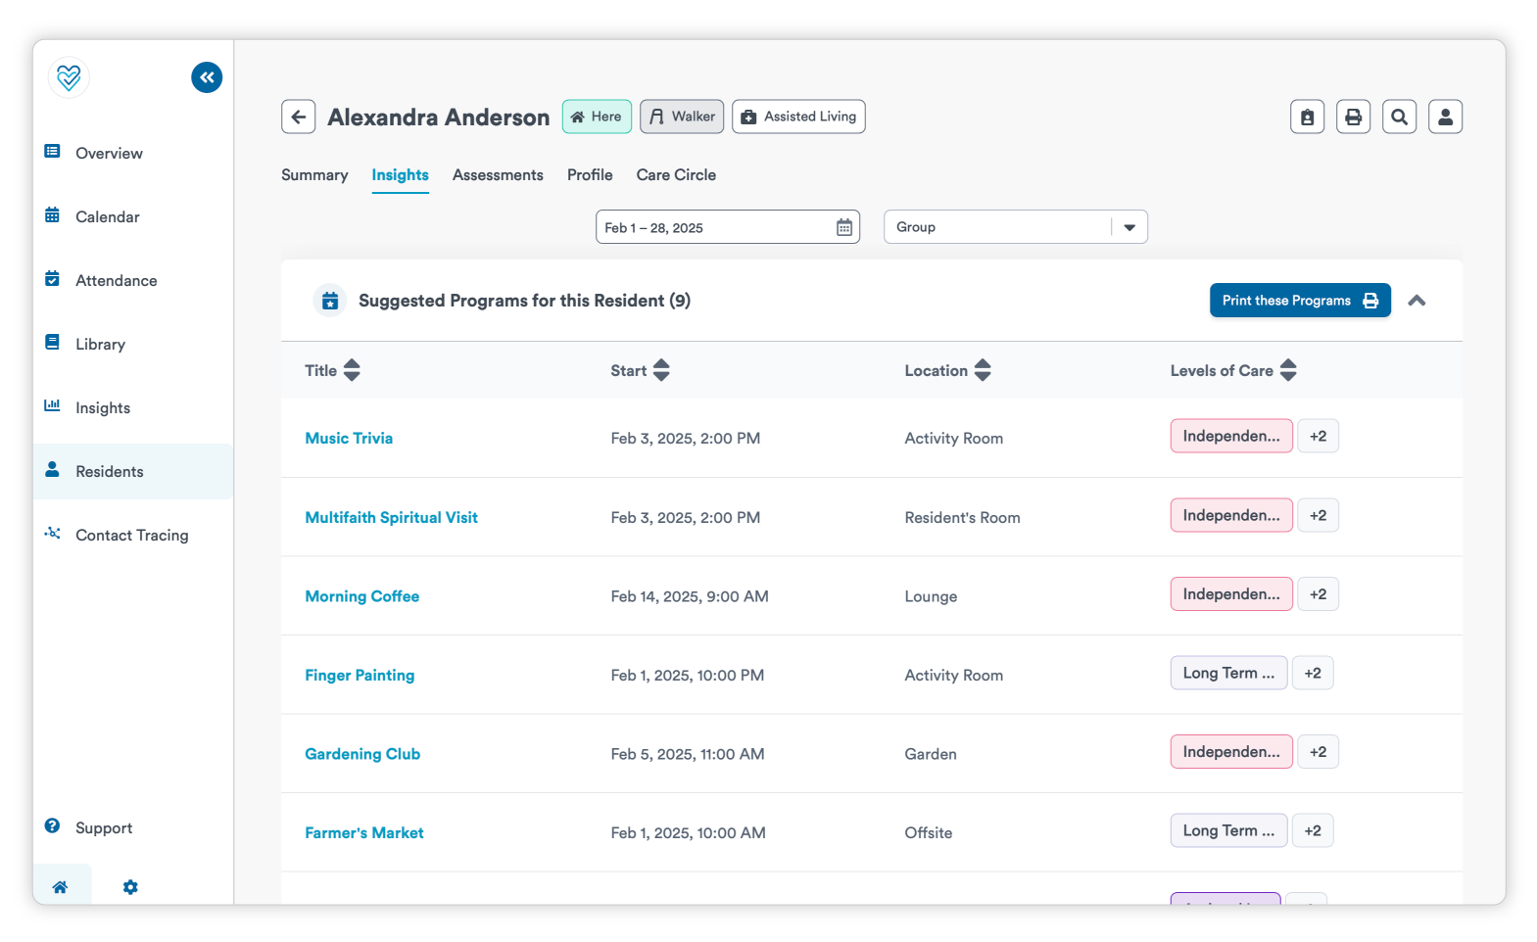
Task: Expand +2 levels for Finger Painting
Action: pyautogui.click(x=1313, y=674)
